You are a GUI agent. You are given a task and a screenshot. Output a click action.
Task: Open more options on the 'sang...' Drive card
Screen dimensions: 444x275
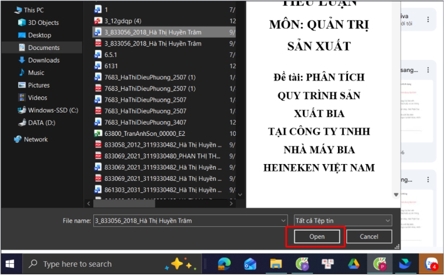click(428, 70)
